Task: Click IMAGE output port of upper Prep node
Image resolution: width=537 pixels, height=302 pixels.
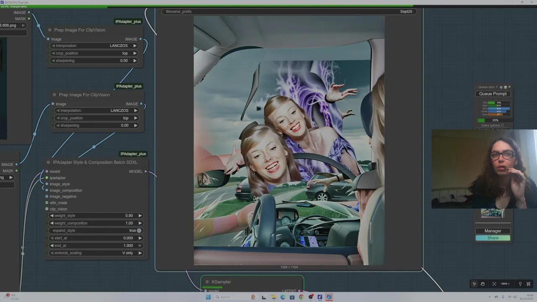Action: pyautogui.click(x=140, y=39)
